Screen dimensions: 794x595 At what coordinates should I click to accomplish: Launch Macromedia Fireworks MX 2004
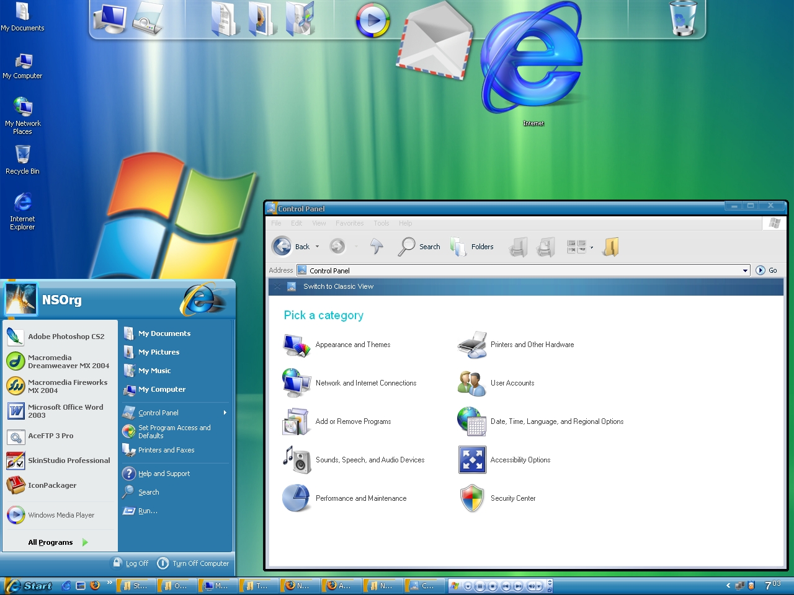click(x=60, y=386)
